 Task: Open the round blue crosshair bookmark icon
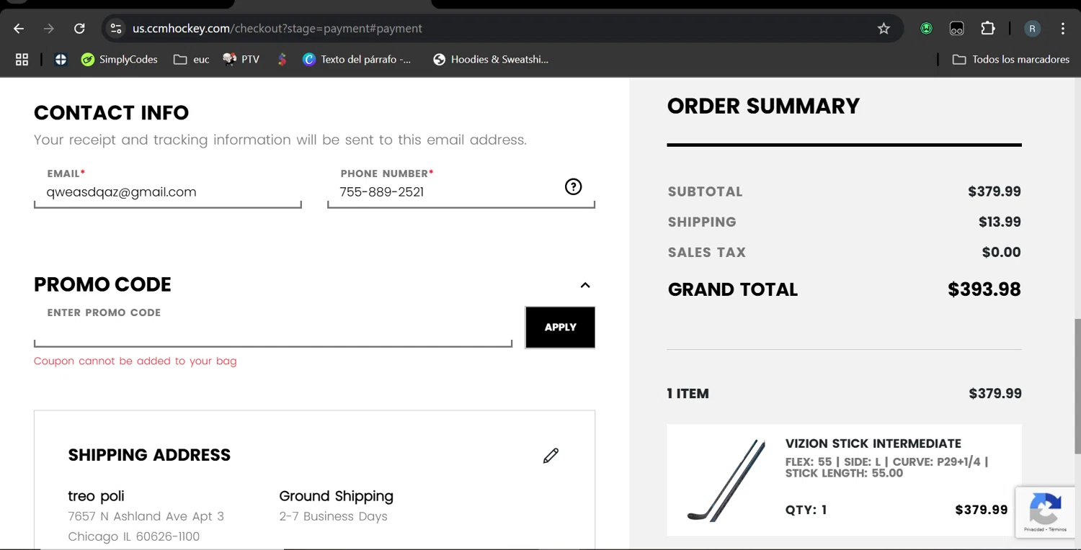(x=61, y=60)
